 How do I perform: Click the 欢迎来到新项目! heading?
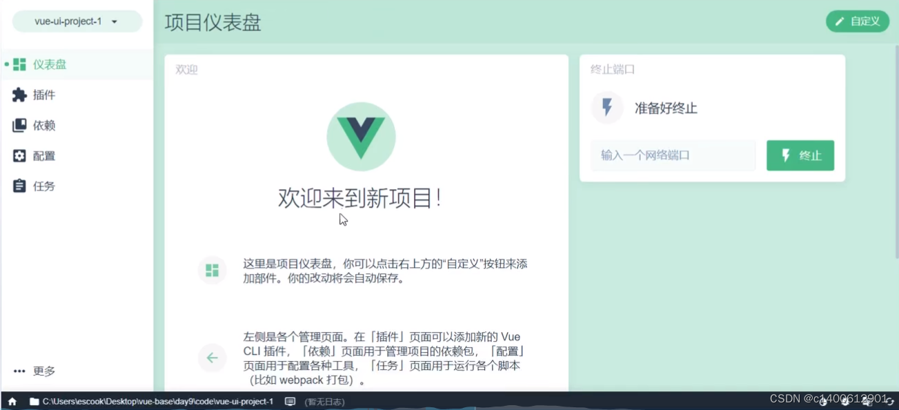point(359,198)
